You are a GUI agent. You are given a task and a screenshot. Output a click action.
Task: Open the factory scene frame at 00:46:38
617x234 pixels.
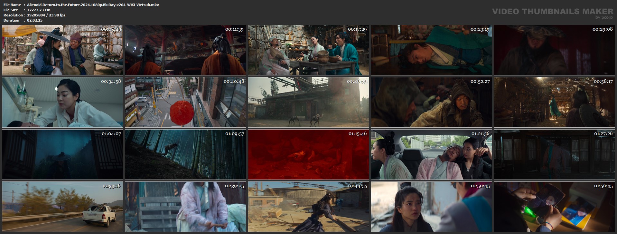tap(308, 102)
